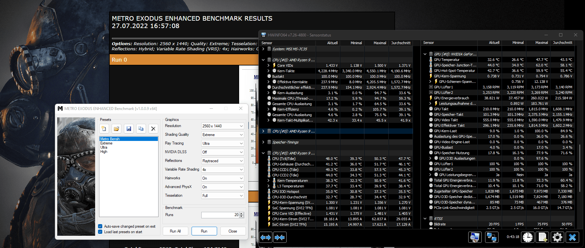The width and height of the screenshot is (585, 248).
Task: Select the GPU Temperatur row
Action: point(498,60)
